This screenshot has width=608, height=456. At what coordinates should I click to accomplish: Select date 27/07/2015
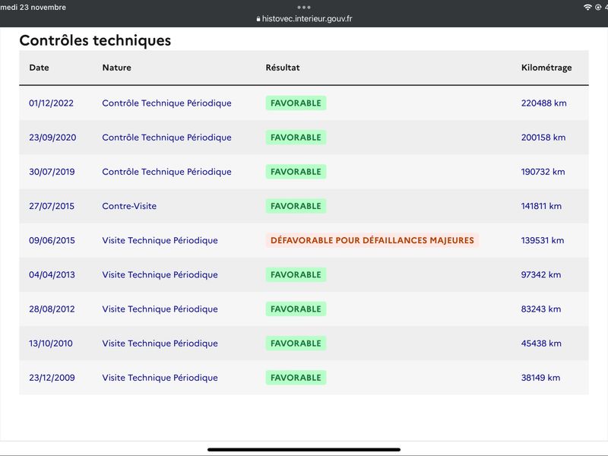[52, 206]
